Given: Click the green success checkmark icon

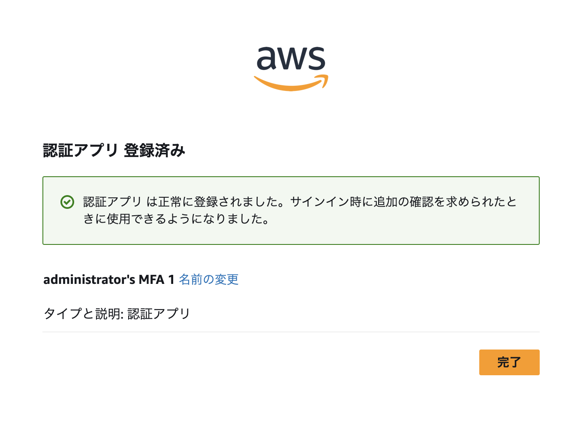Looking at the screenshot, I should (67, 202).
